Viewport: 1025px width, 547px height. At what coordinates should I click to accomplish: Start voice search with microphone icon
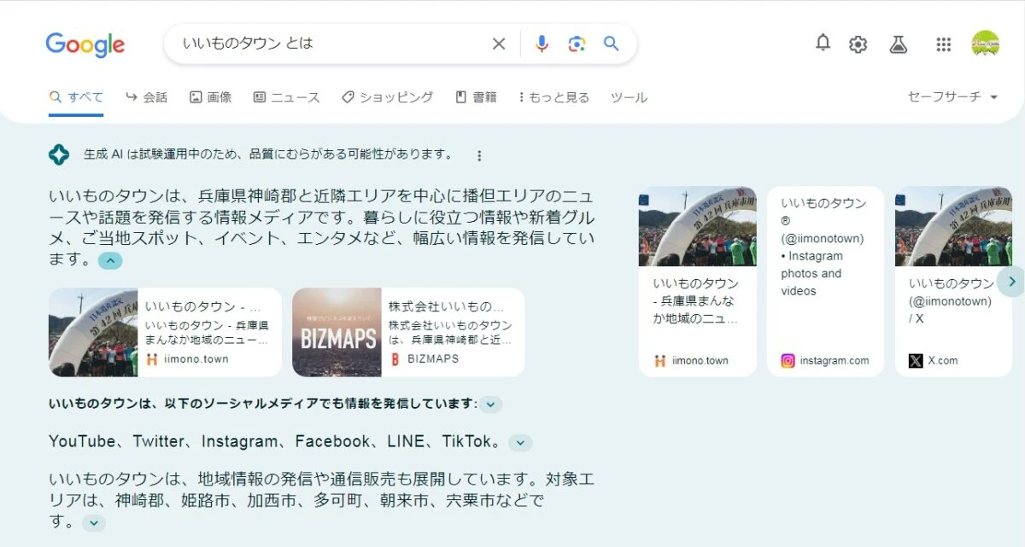542,44
